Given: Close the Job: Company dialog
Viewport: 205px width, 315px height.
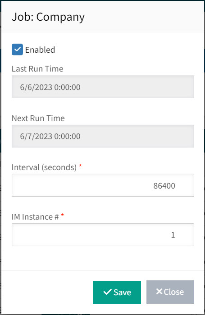Looking at the screenshot, I should click(x=170, y=292).
